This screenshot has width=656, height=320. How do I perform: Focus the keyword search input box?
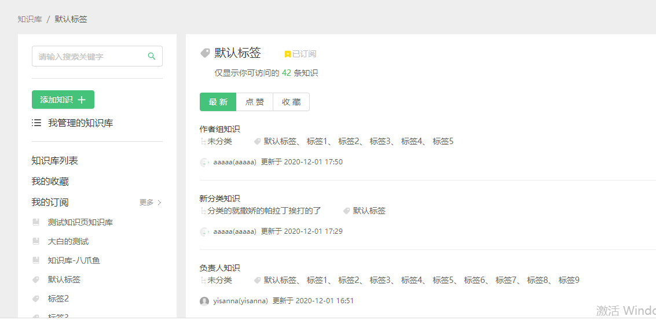[90, 56]
